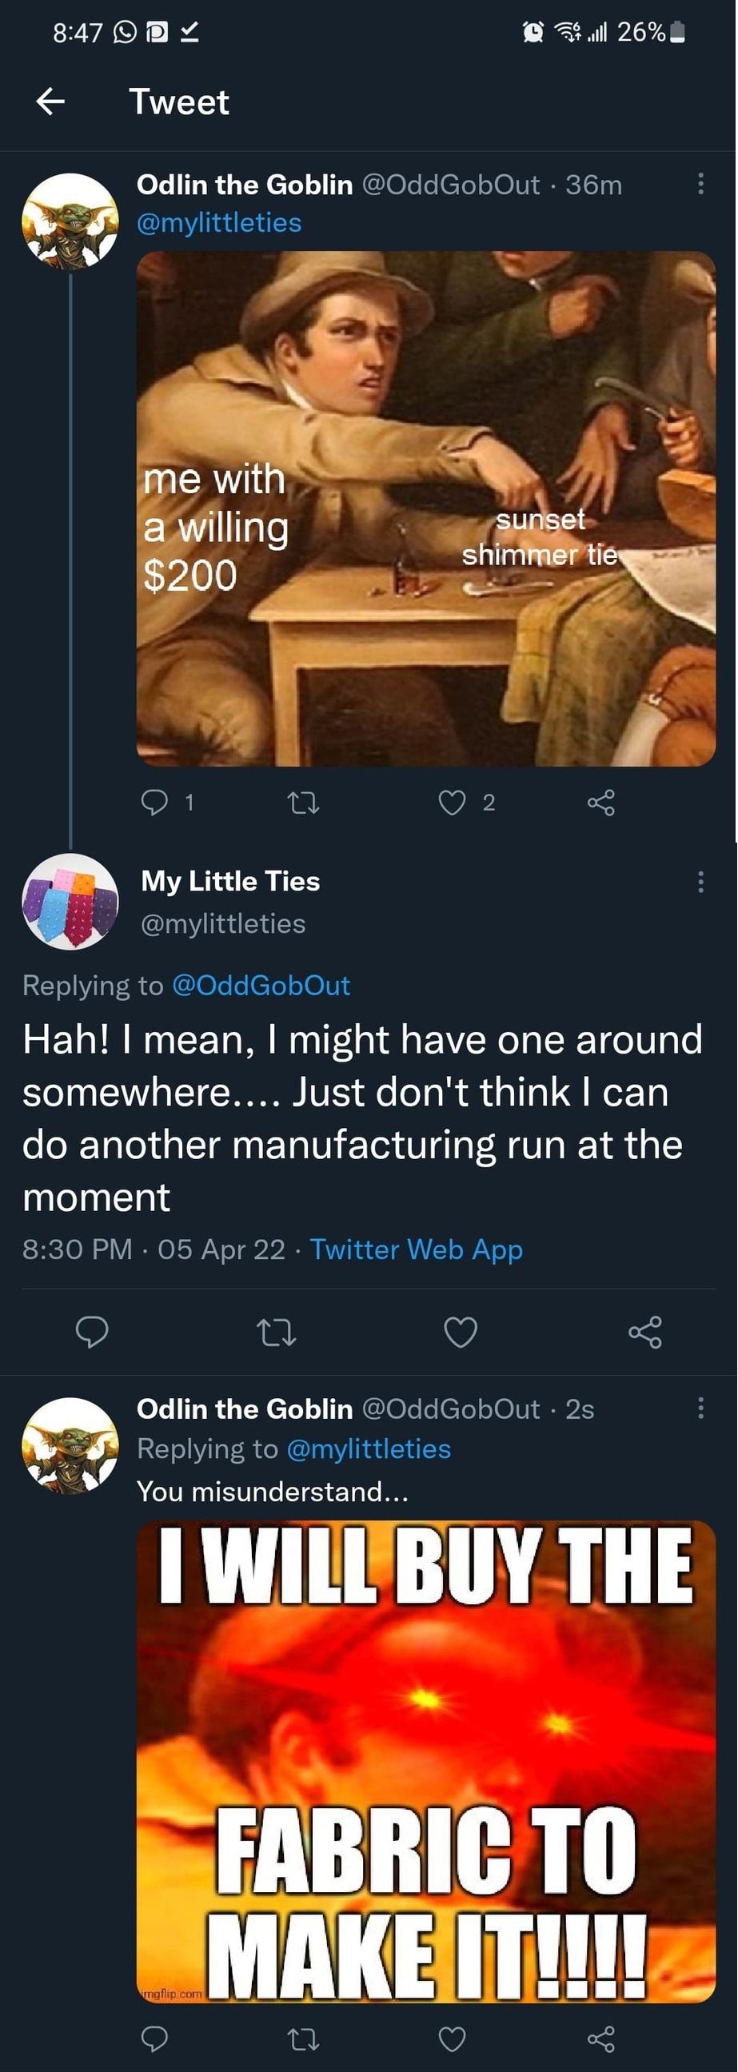The width and height of the screenshot is (738, 2072).
Task: Open more options on "You misunderstand..." tweet
Action: pyautogui.click(x=701, y=1408)
